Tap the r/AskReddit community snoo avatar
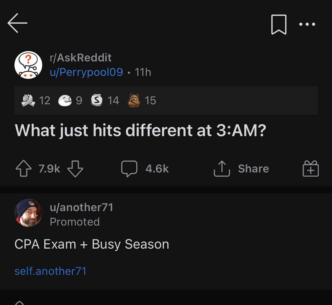This screenshot has width=332, height=305. tap(28, 64)
